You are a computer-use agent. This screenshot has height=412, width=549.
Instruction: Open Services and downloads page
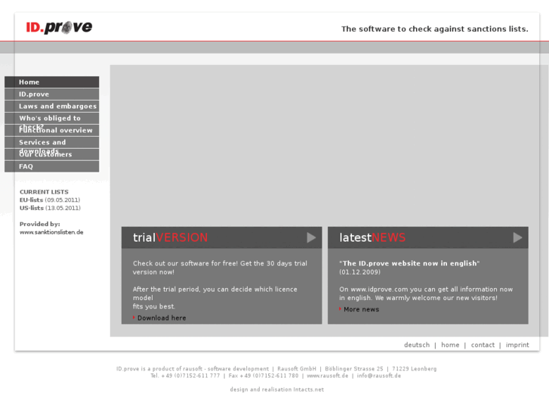click(x=52, y=142)
